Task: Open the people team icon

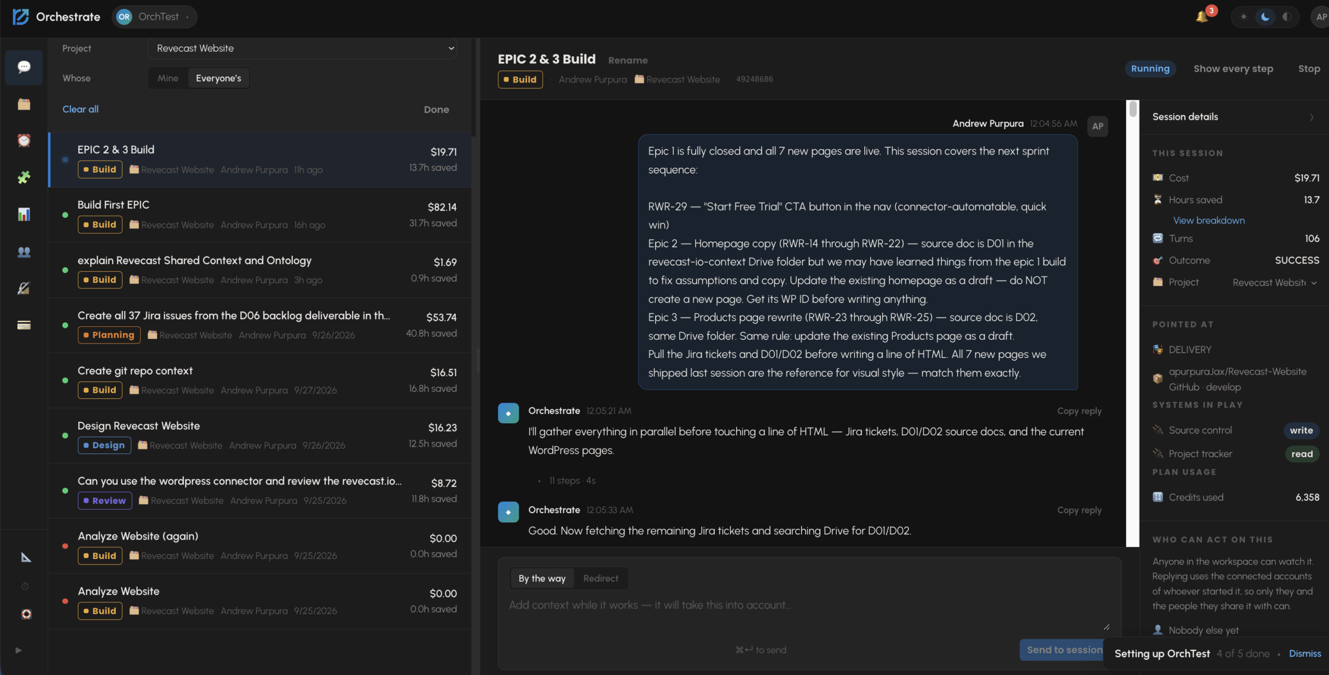Action: pos(24,252)
